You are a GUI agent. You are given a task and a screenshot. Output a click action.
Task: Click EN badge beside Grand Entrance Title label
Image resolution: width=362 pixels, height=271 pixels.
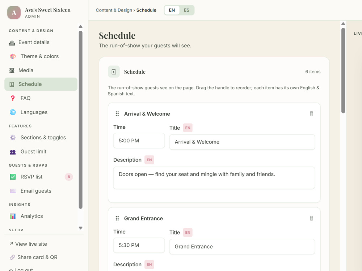[188, 232]
